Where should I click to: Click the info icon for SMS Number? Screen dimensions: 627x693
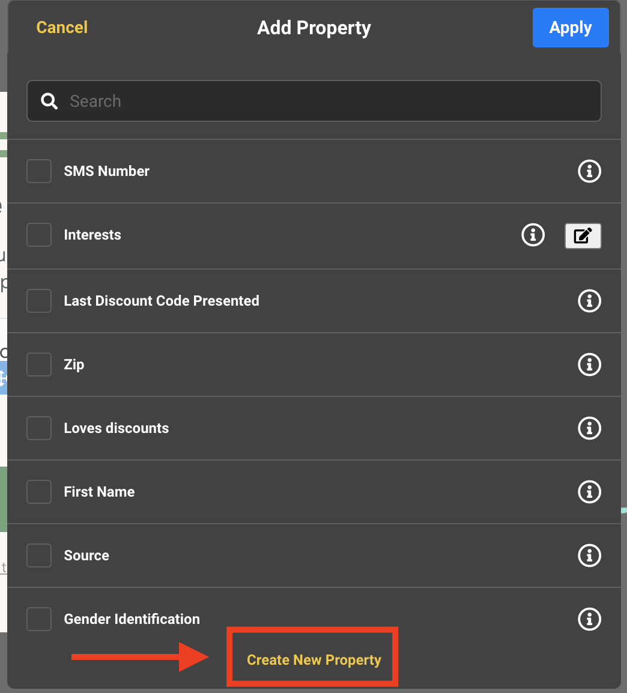589,171
